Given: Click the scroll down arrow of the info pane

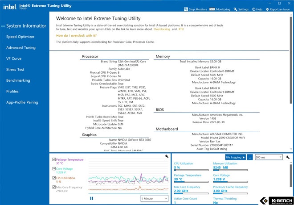Looking at the screenshot, I should click(291, 149).
